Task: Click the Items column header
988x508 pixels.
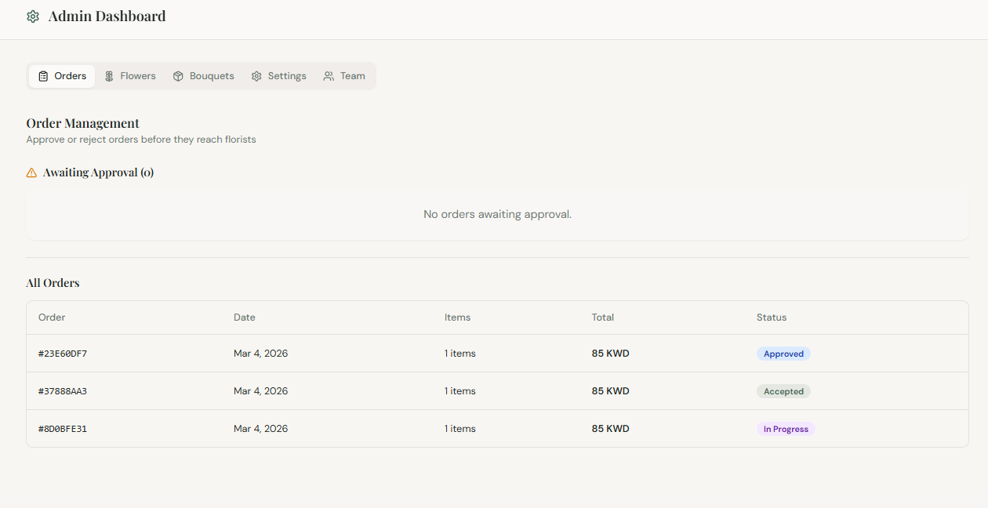Action: [x=457, y=317]
